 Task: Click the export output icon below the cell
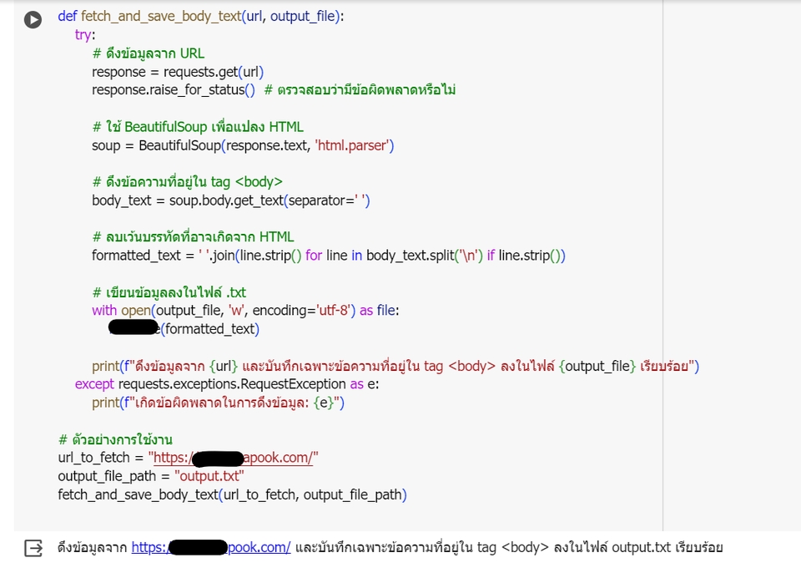[32, 546]
